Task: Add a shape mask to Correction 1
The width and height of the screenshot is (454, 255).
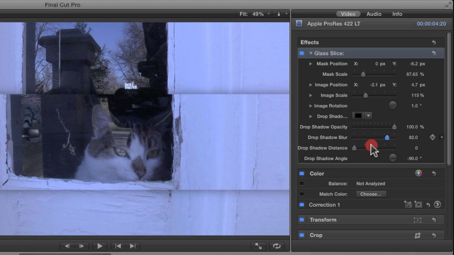Action: [418, 204]
